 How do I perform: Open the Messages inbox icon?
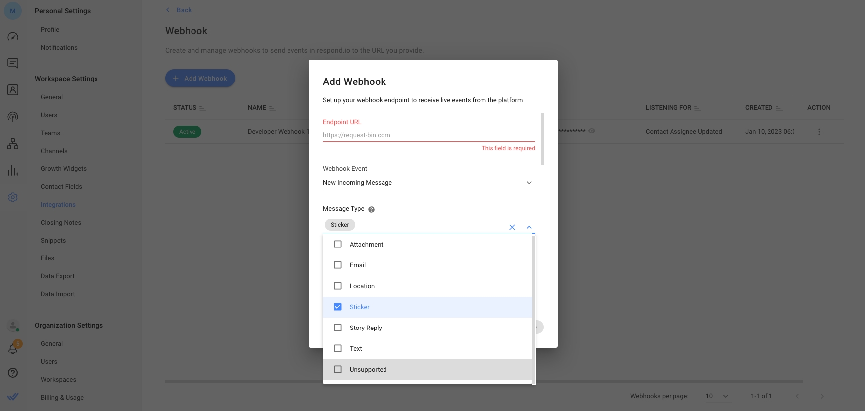(13, 63)
